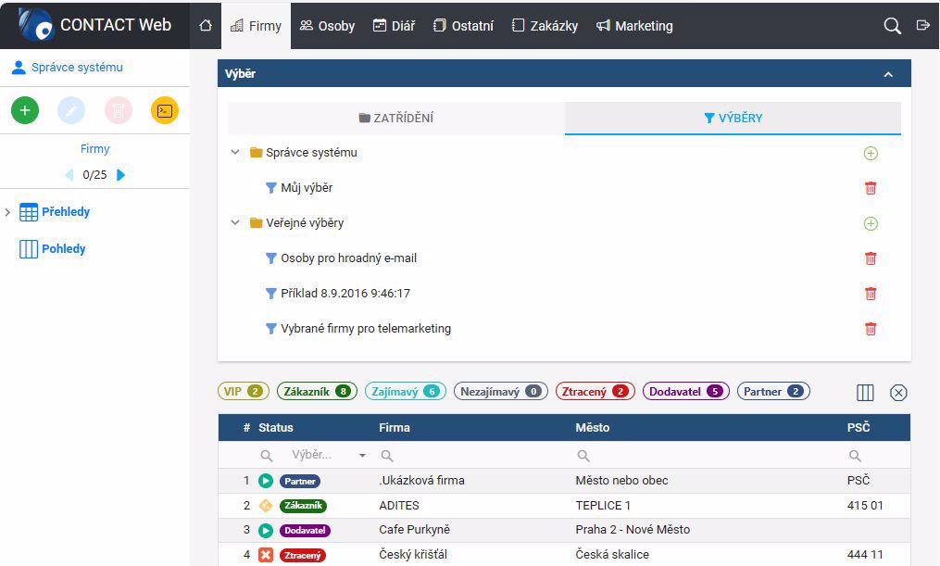Go to next record with right arrow

[x=121, y=175]
